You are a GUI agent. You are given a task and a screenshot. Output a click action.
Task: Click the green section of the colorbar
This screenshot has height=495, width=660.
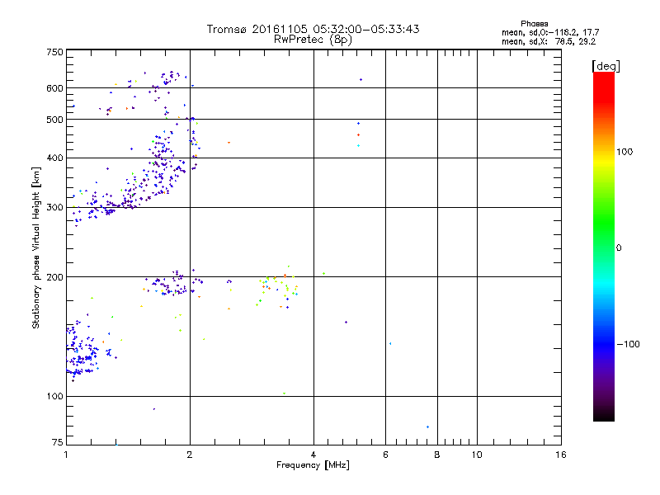tap(604, 223)
